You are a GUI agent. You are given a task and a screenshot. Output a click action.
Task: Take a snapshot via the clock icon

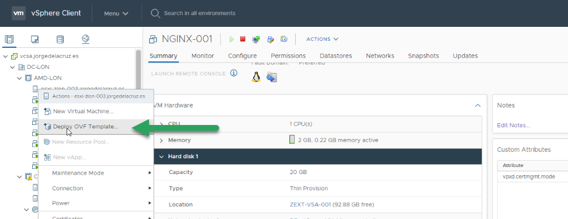(x=284, y=39)
